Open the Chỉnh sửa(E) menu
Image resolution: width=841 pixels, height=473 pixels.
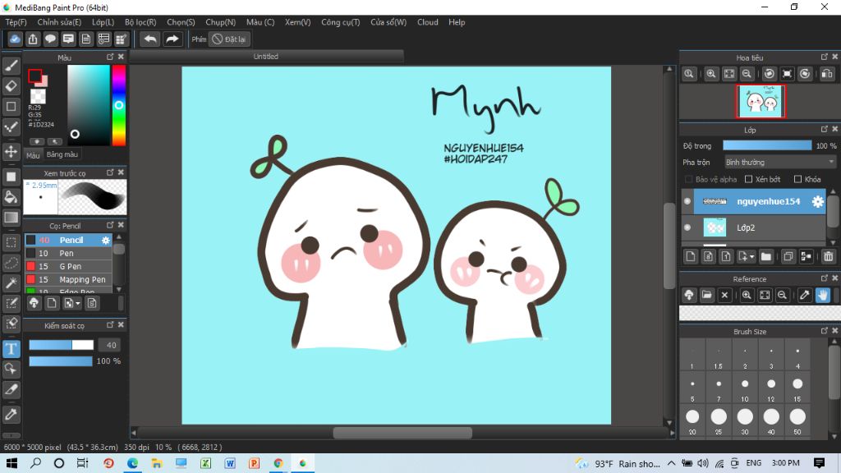tap(59, 22)
